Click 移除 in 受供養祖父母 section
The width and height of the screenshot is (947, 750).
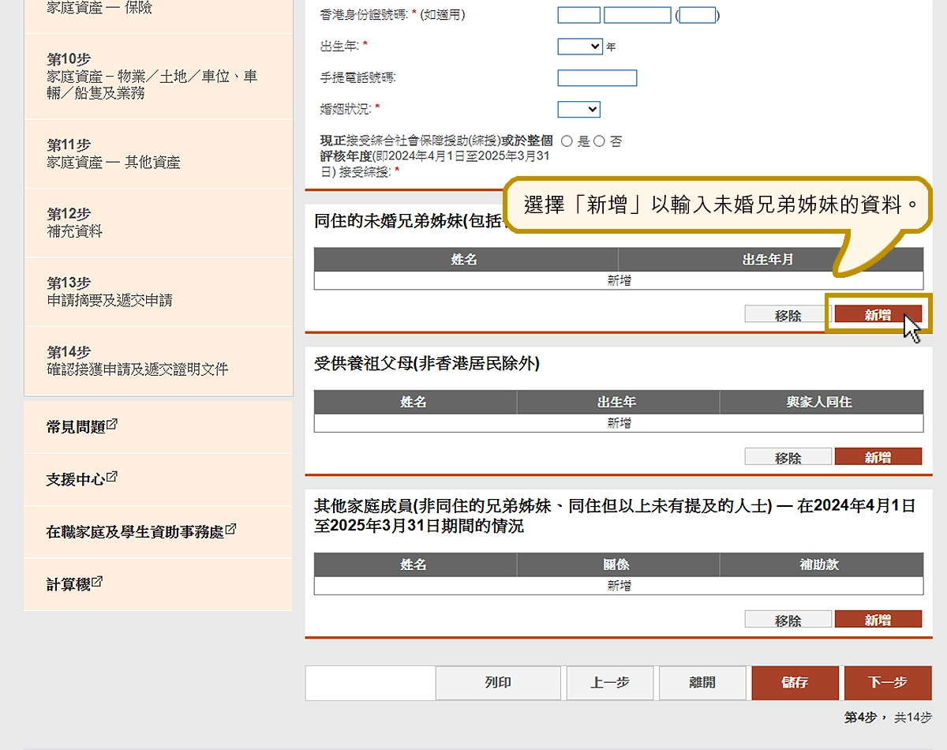point(788,457)
